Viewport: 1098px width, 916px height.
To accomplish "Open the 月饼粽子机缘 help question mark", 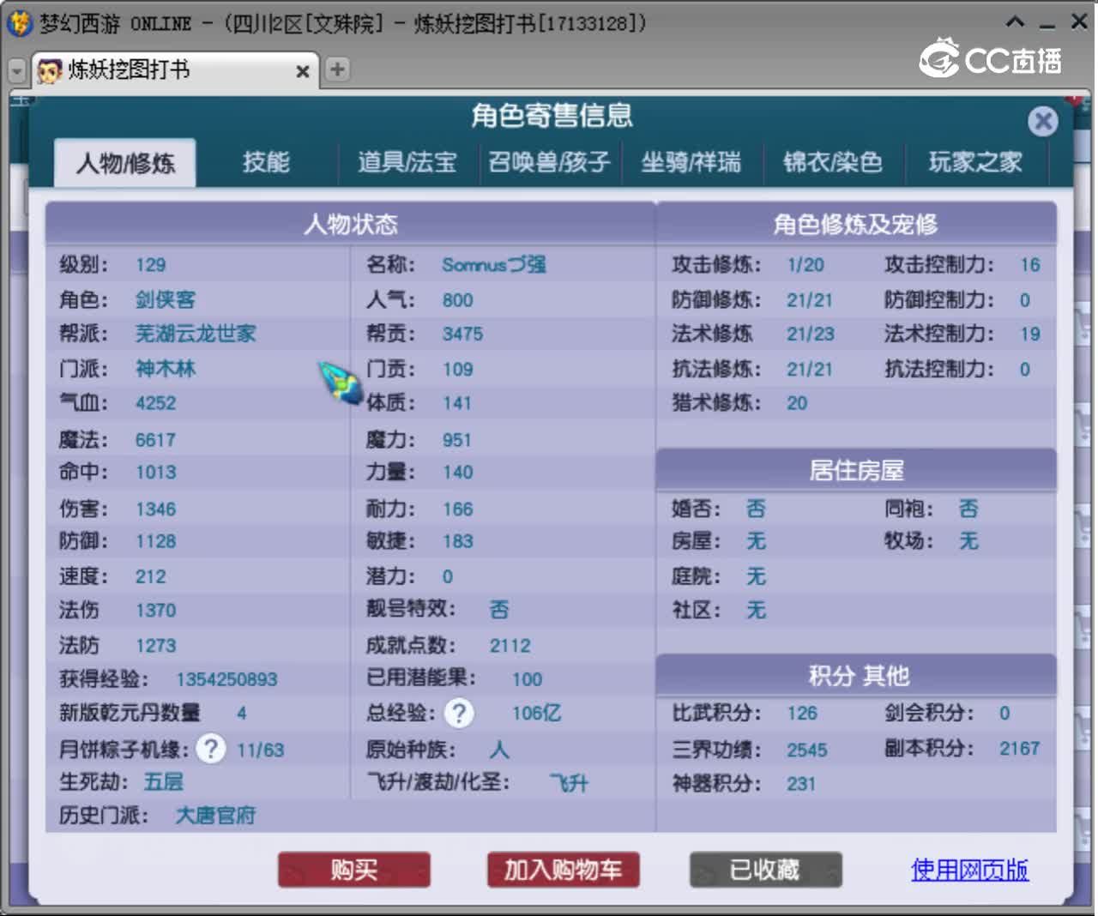I will [210, 749].
